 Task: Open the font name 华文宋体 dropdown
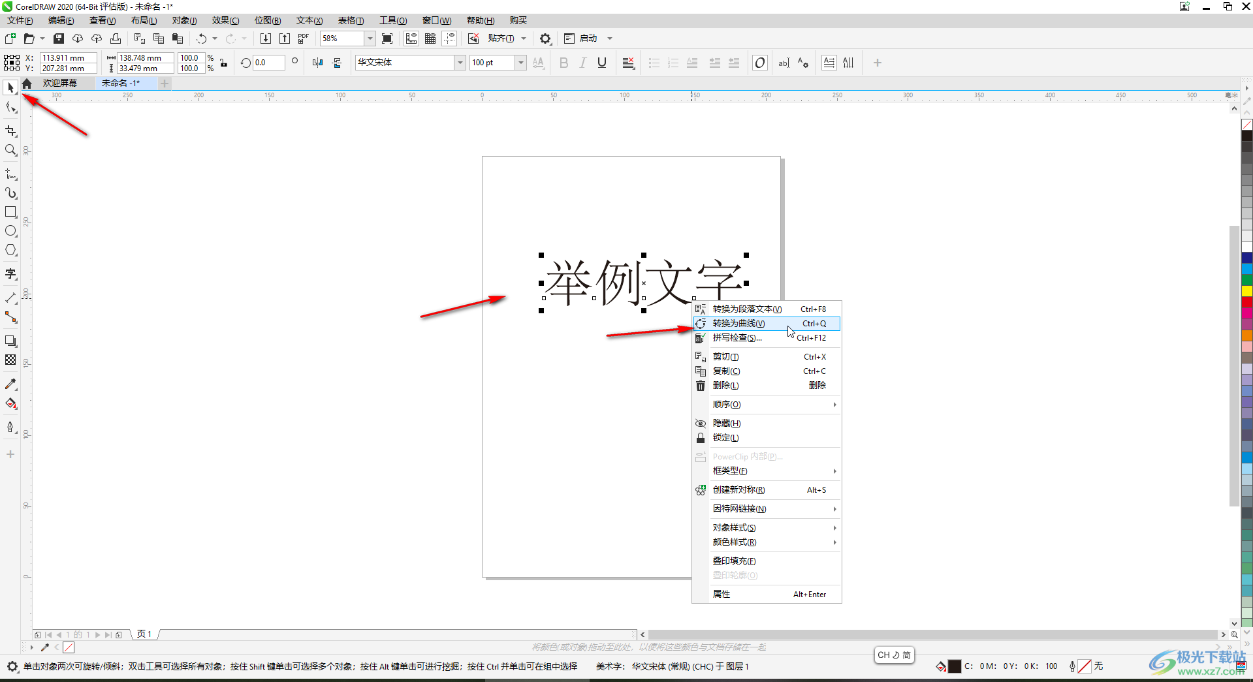(460, 63)
